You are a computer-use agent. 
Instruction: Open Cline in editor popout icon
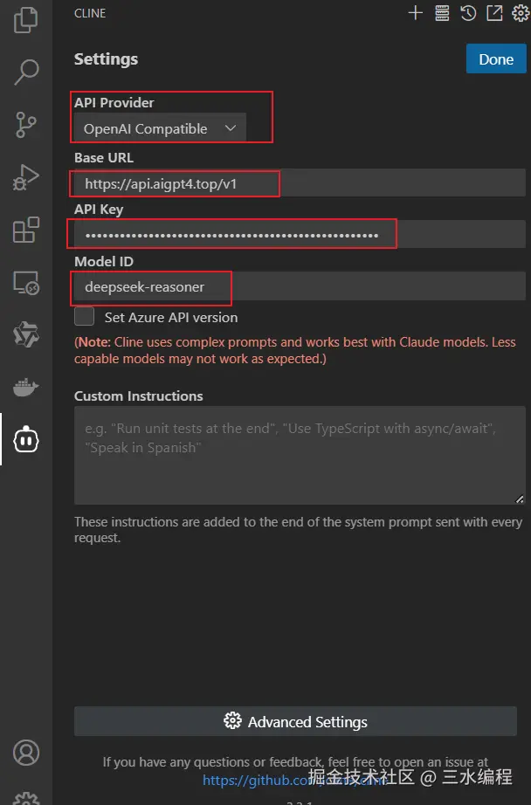(494, 13)
